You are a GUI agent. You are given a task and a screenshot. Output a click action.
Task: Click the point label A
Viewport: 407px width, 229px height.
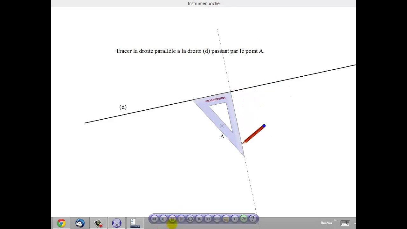pyautogui.click(x=222, y=136)
